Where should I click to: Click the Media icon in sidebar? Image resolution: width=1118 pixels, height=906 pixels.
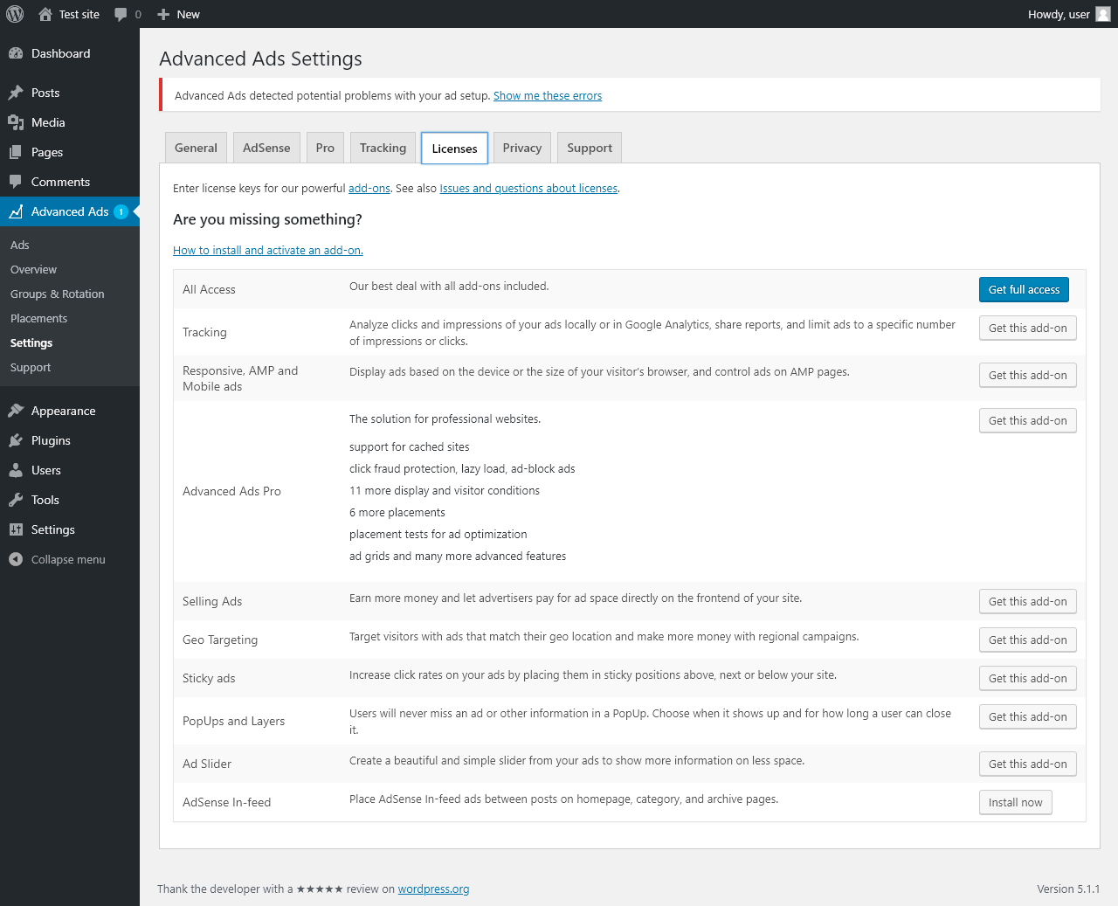coord(16,122)
